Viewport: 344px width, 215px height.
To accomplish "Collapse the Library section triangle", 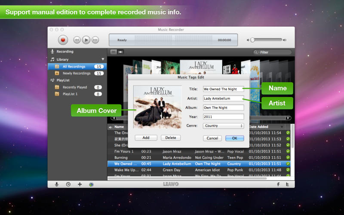I will click(x=103, y=59).
